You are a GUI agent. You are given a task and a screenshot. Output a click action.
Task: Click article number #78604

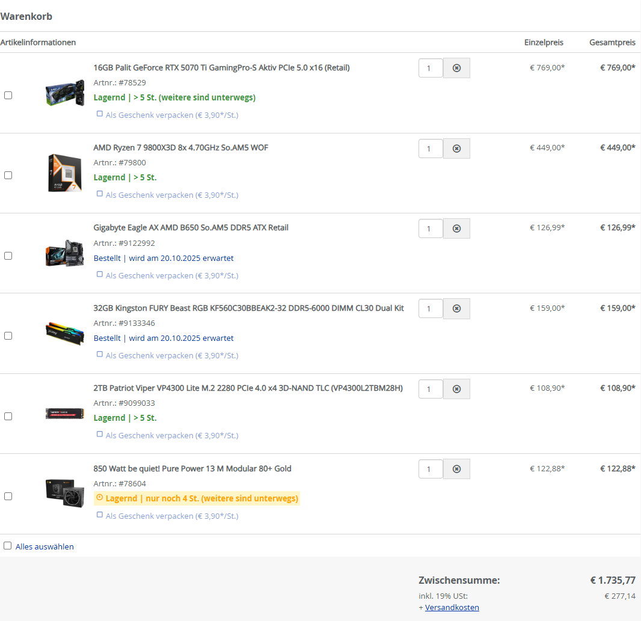coord(132,484)
